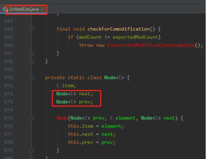Click line number 970 in the gutter
Screen dimensions: 206x159
[x=8, y=78]
